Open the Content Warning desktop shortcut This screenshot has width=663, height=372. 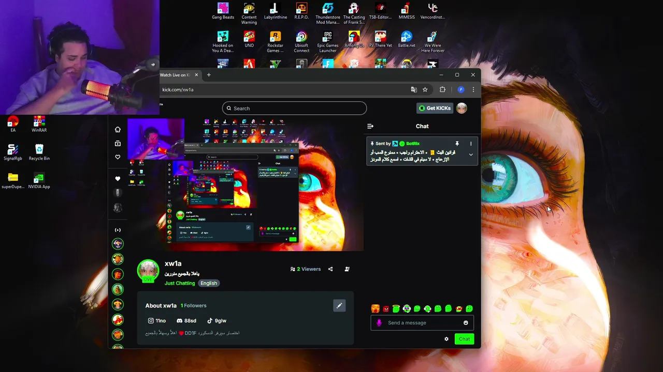(249, 14)
